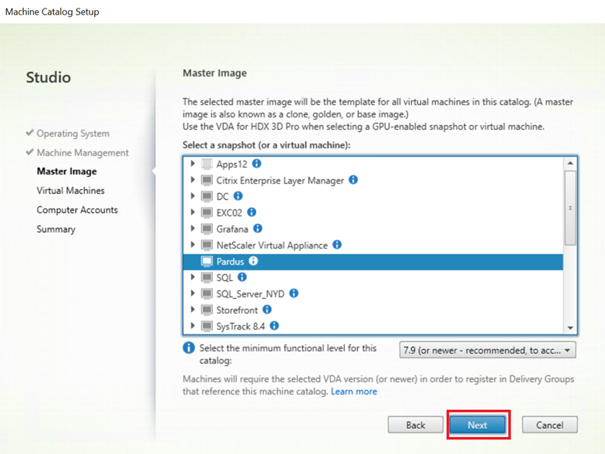Expand the SysTrack 8.4 tree node
The width and height of the screenshot is (605, 454).
pos(193,326)
